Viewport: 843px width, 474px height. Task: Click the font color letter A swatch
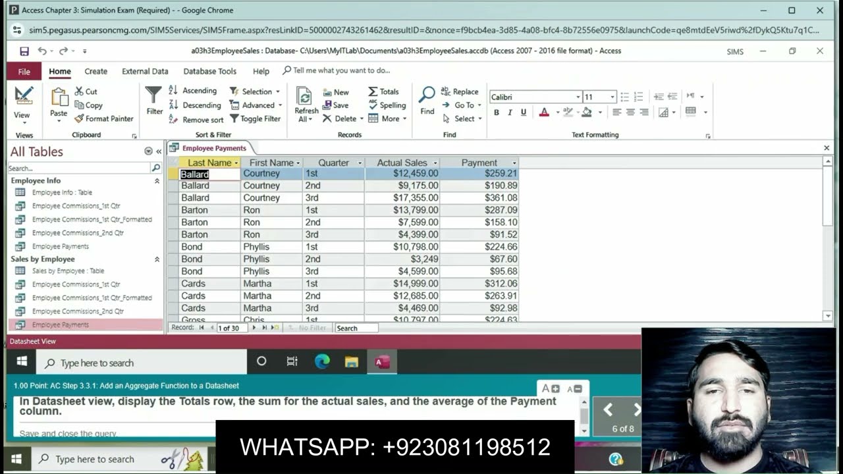coord(544,113)
